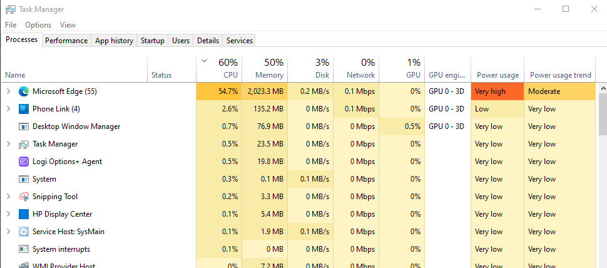Expand the Snipping Tool process group
This screenshot has width=607, height=268.
(9, 197)
